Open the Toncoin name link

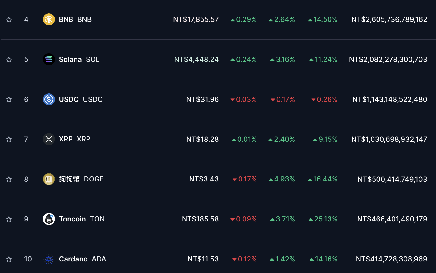(x=72, y=219)
